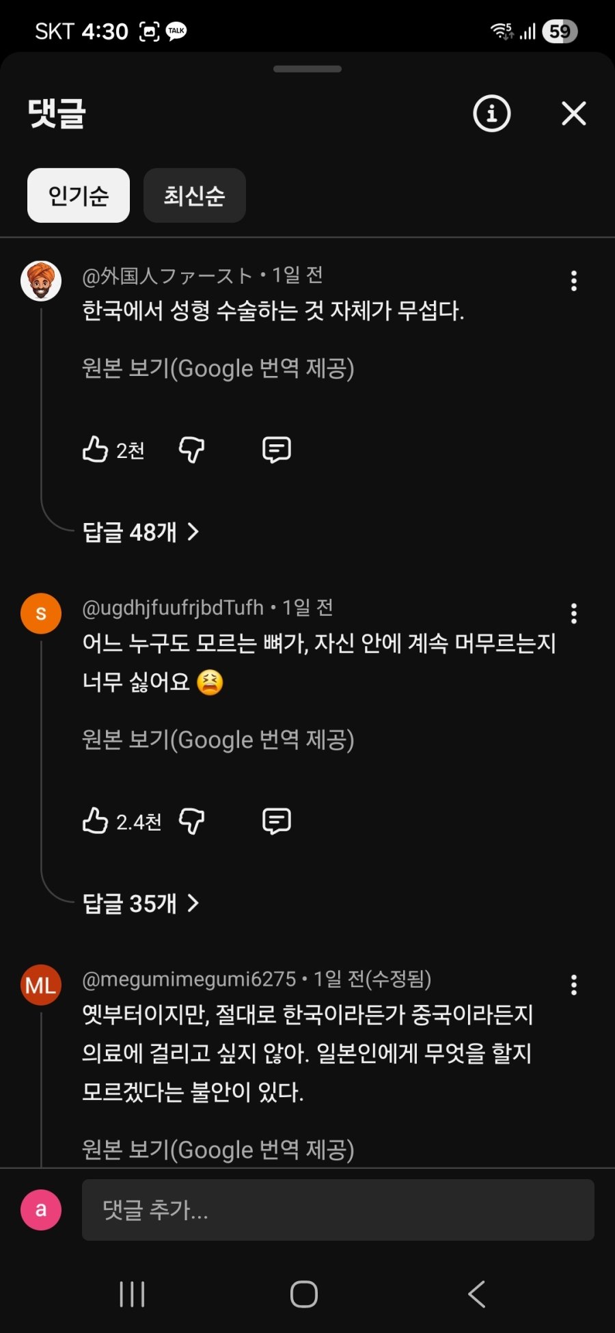Open reply icon on @ugdhjfuufrjbdTufh comment
The width and height of the screenshot is (615, 1333).
coord(277,821)
